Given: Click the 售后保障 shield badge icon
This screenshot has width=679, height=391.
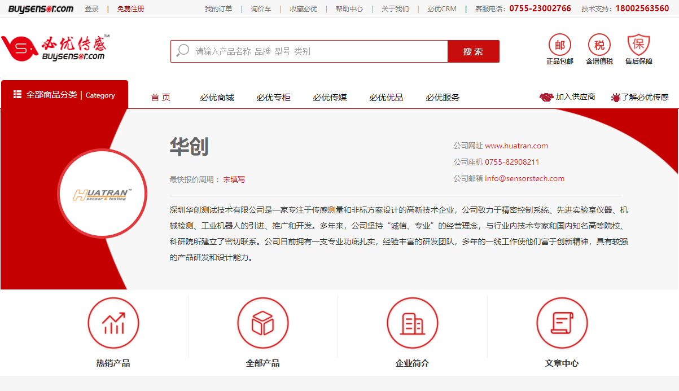Looking at the screenshot, I should pos(639,45).
